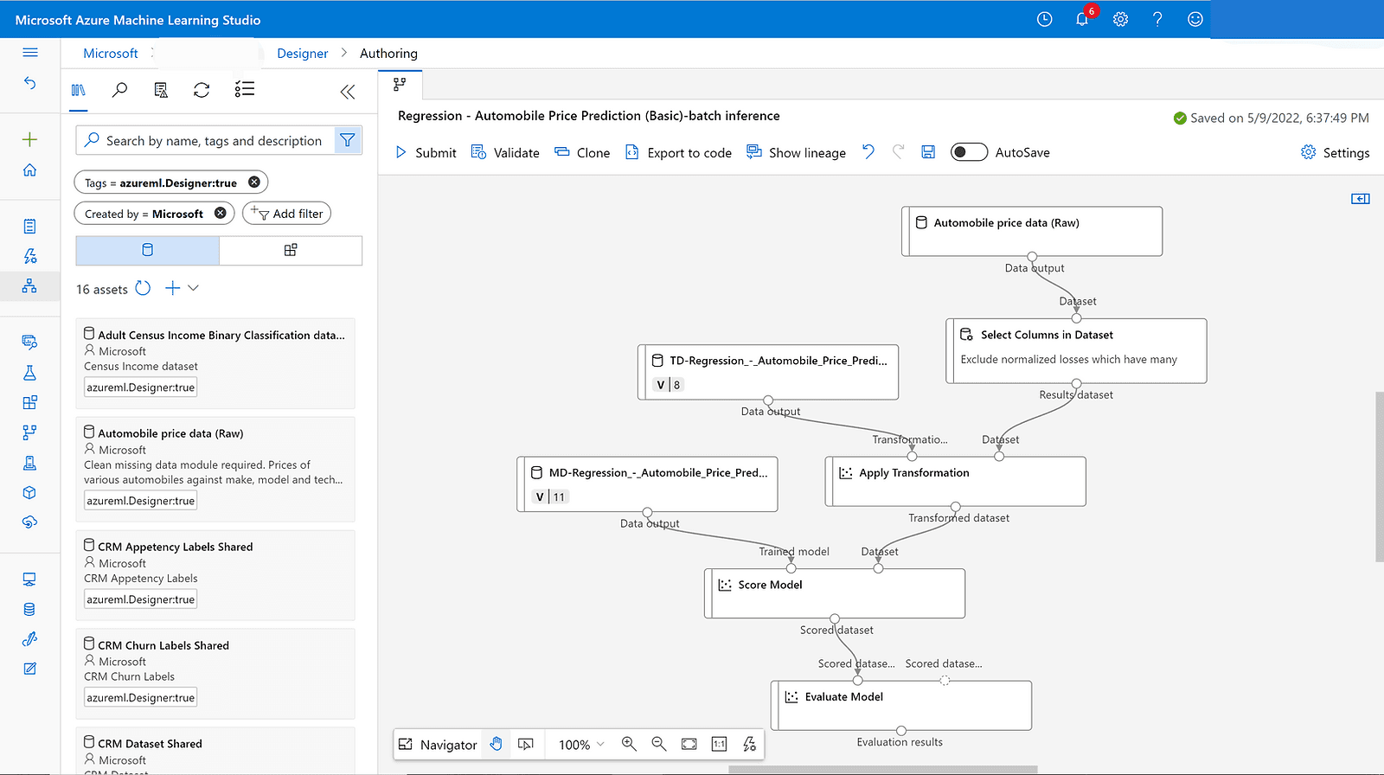The width and height of the screenshot is (1384, 775).
Task: Click the auto layout icon
Action: [x=749, y=744]
